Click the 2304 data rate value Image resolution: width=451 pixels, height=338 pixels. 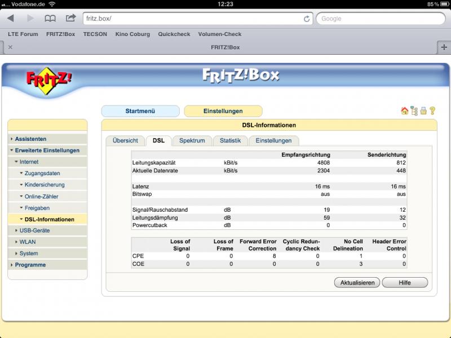(x=324, y=171)
